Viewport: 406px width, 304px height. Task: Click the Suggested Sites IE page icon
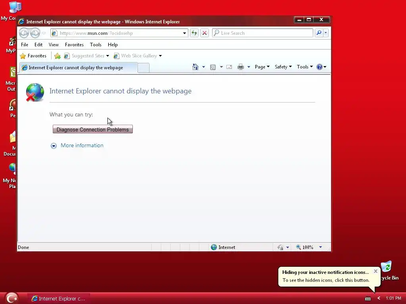pos(67,56)
